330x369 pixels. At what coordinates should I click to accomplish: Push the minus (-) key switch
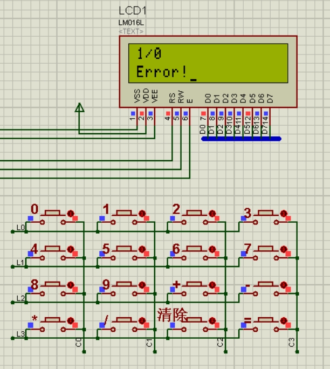[265, 284]
